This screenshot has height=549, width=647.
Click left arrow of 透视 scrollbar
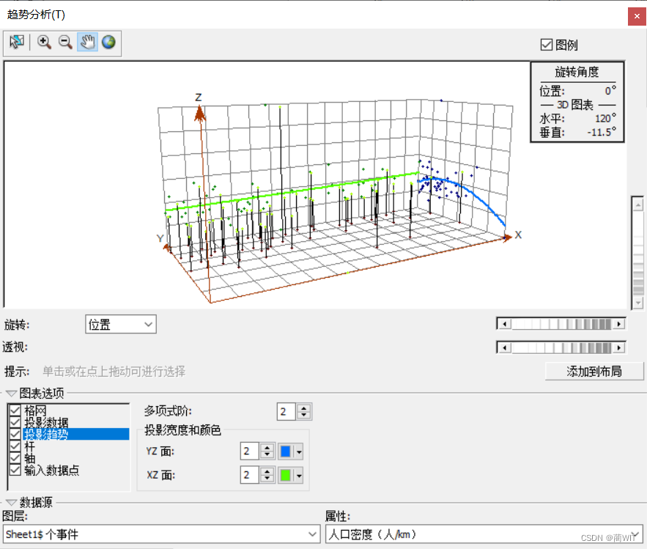[x=504, y=348]
